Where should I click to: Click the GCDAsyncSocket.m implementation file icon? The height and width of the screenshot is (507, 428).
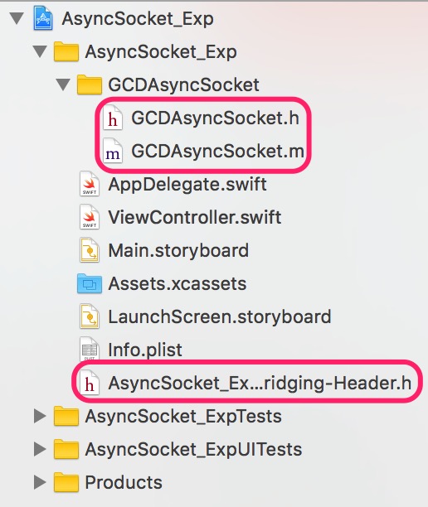(112, 151)
